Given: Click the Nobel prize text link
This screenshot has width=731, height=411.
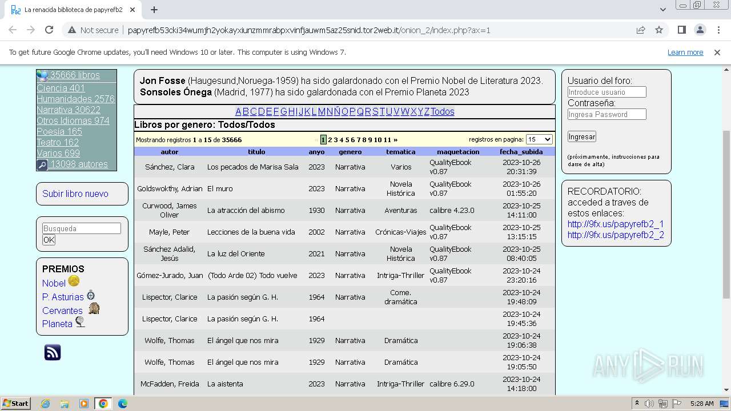Looking at the screenshot, I should pyautogui.click(x=54, y=283).
